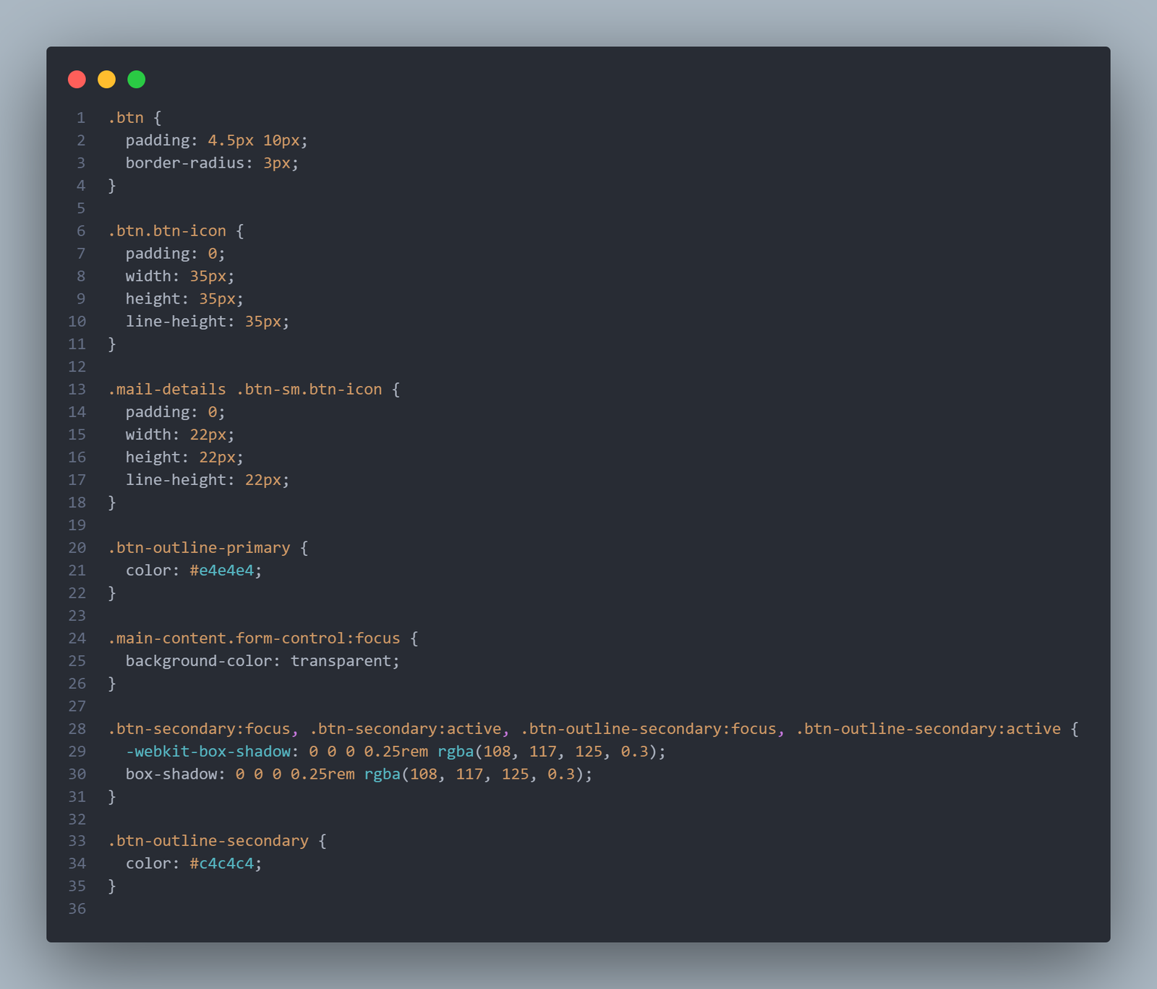Click the .btn-outline-secondary:active selector

click(928, 729)
